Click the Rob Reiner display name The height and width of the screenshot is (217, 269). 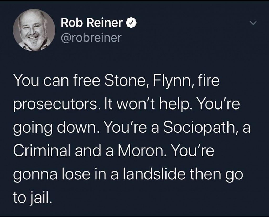click(x=92, y=24)
